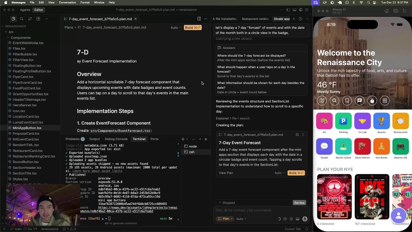Viewport: 412px width, 232px height.
Task: Click the Home icon in iPhone simulator
Action: 387,11
